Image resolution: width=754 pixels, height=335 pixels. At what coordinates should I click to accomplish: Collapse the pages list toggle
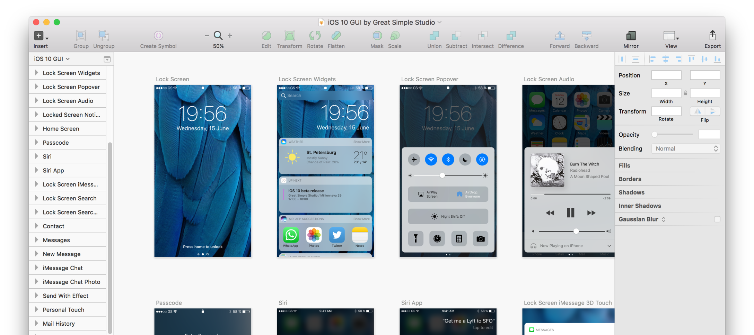[107, 59]
